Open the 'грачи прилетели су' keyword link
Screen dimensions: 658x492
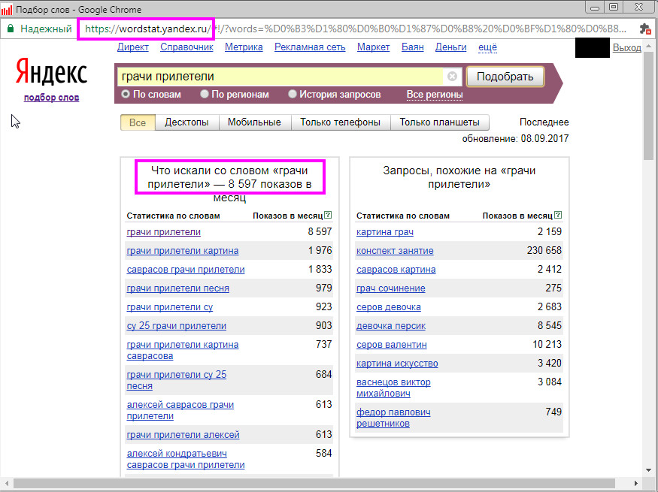[169, 307]
